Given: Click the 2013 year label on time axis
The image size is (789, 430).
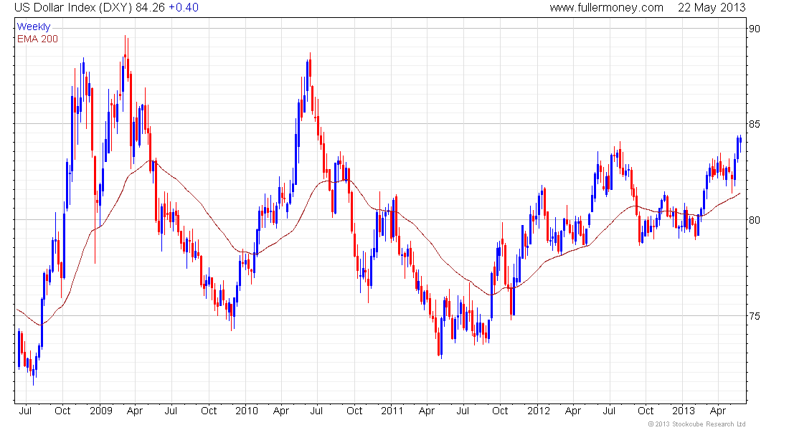Looking at the screenshot, I should [684, 411].
